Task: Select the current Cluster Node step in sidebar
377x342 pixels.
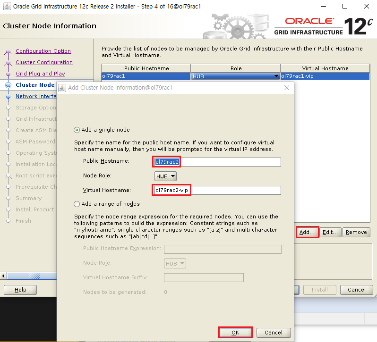Action: (x=35, y=85)
